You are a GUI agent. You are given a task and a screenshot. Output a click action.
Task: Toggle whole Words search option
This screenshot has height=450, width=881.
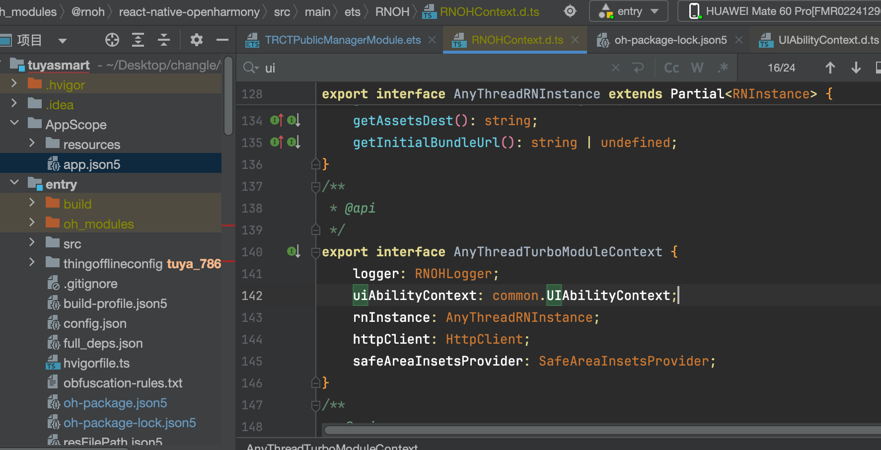[x=697, y=68]
